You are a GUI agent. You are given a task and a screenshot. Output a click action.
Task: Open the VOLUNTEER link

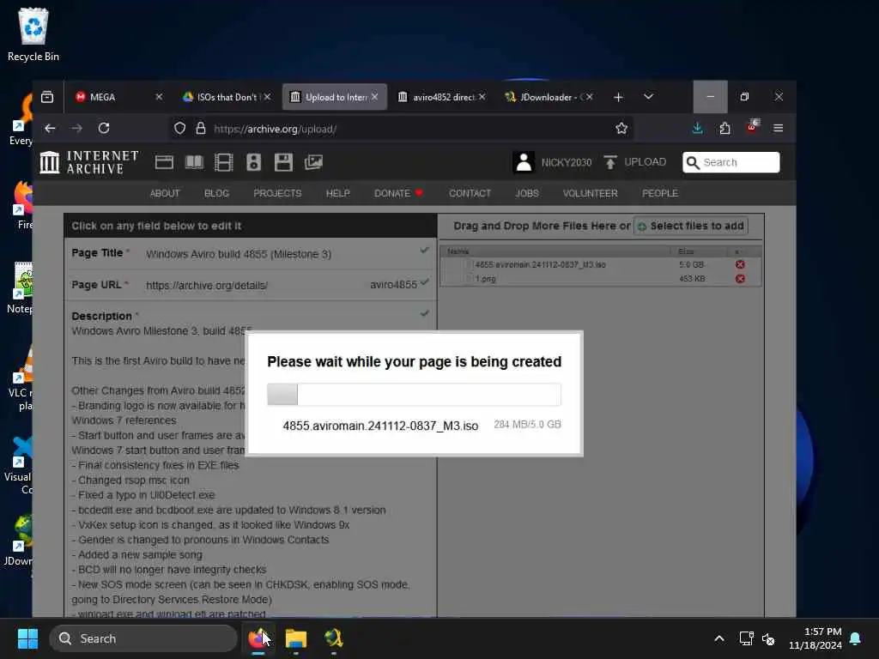tap(591, 193)
